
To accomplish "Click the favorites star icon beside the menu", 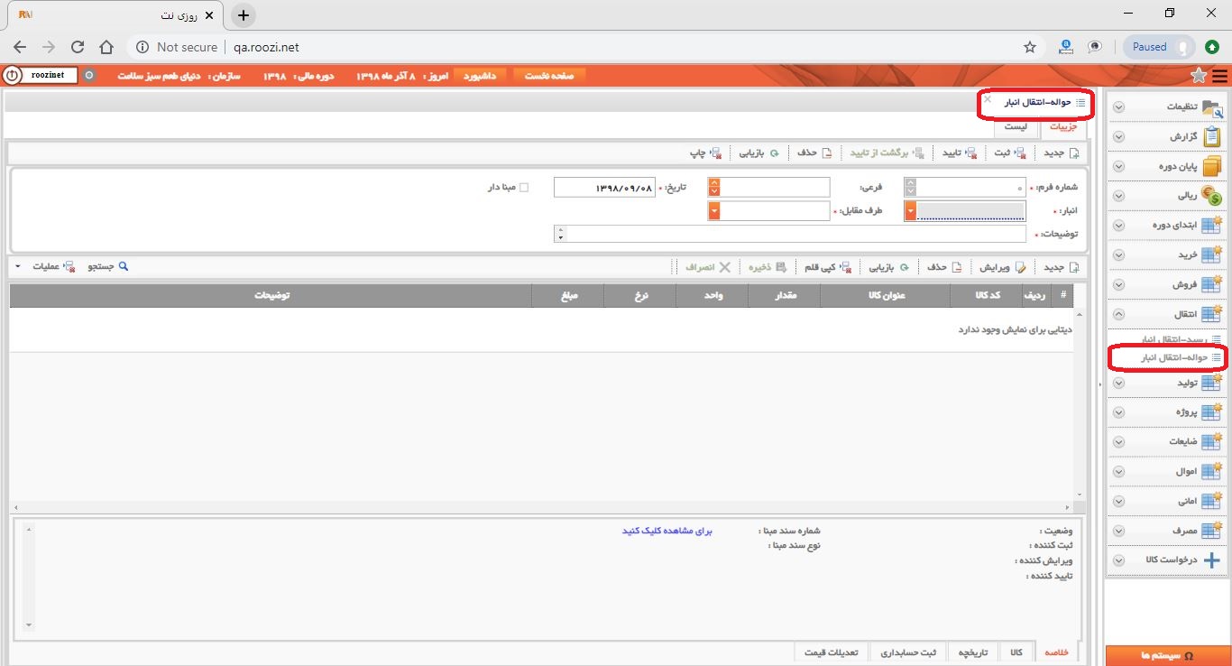I will pos(1200,76).
